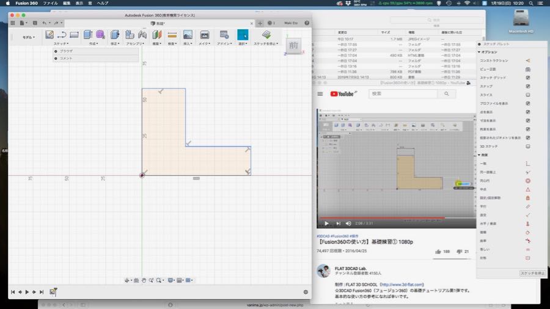Click the tangent constraint icon in palette
Screen dimensions: 550x309
pos(527,232)
